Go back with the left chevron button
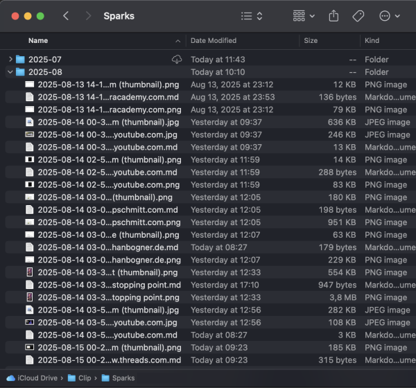The width and height of the screenshot is (416, 388). coord(66,16)
